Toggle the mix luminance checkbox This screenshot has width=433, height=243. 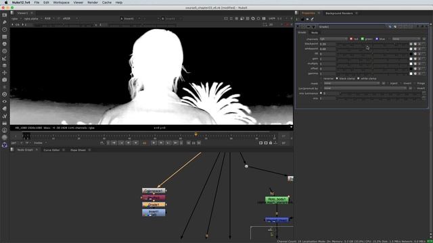click(x=321, y=93)
